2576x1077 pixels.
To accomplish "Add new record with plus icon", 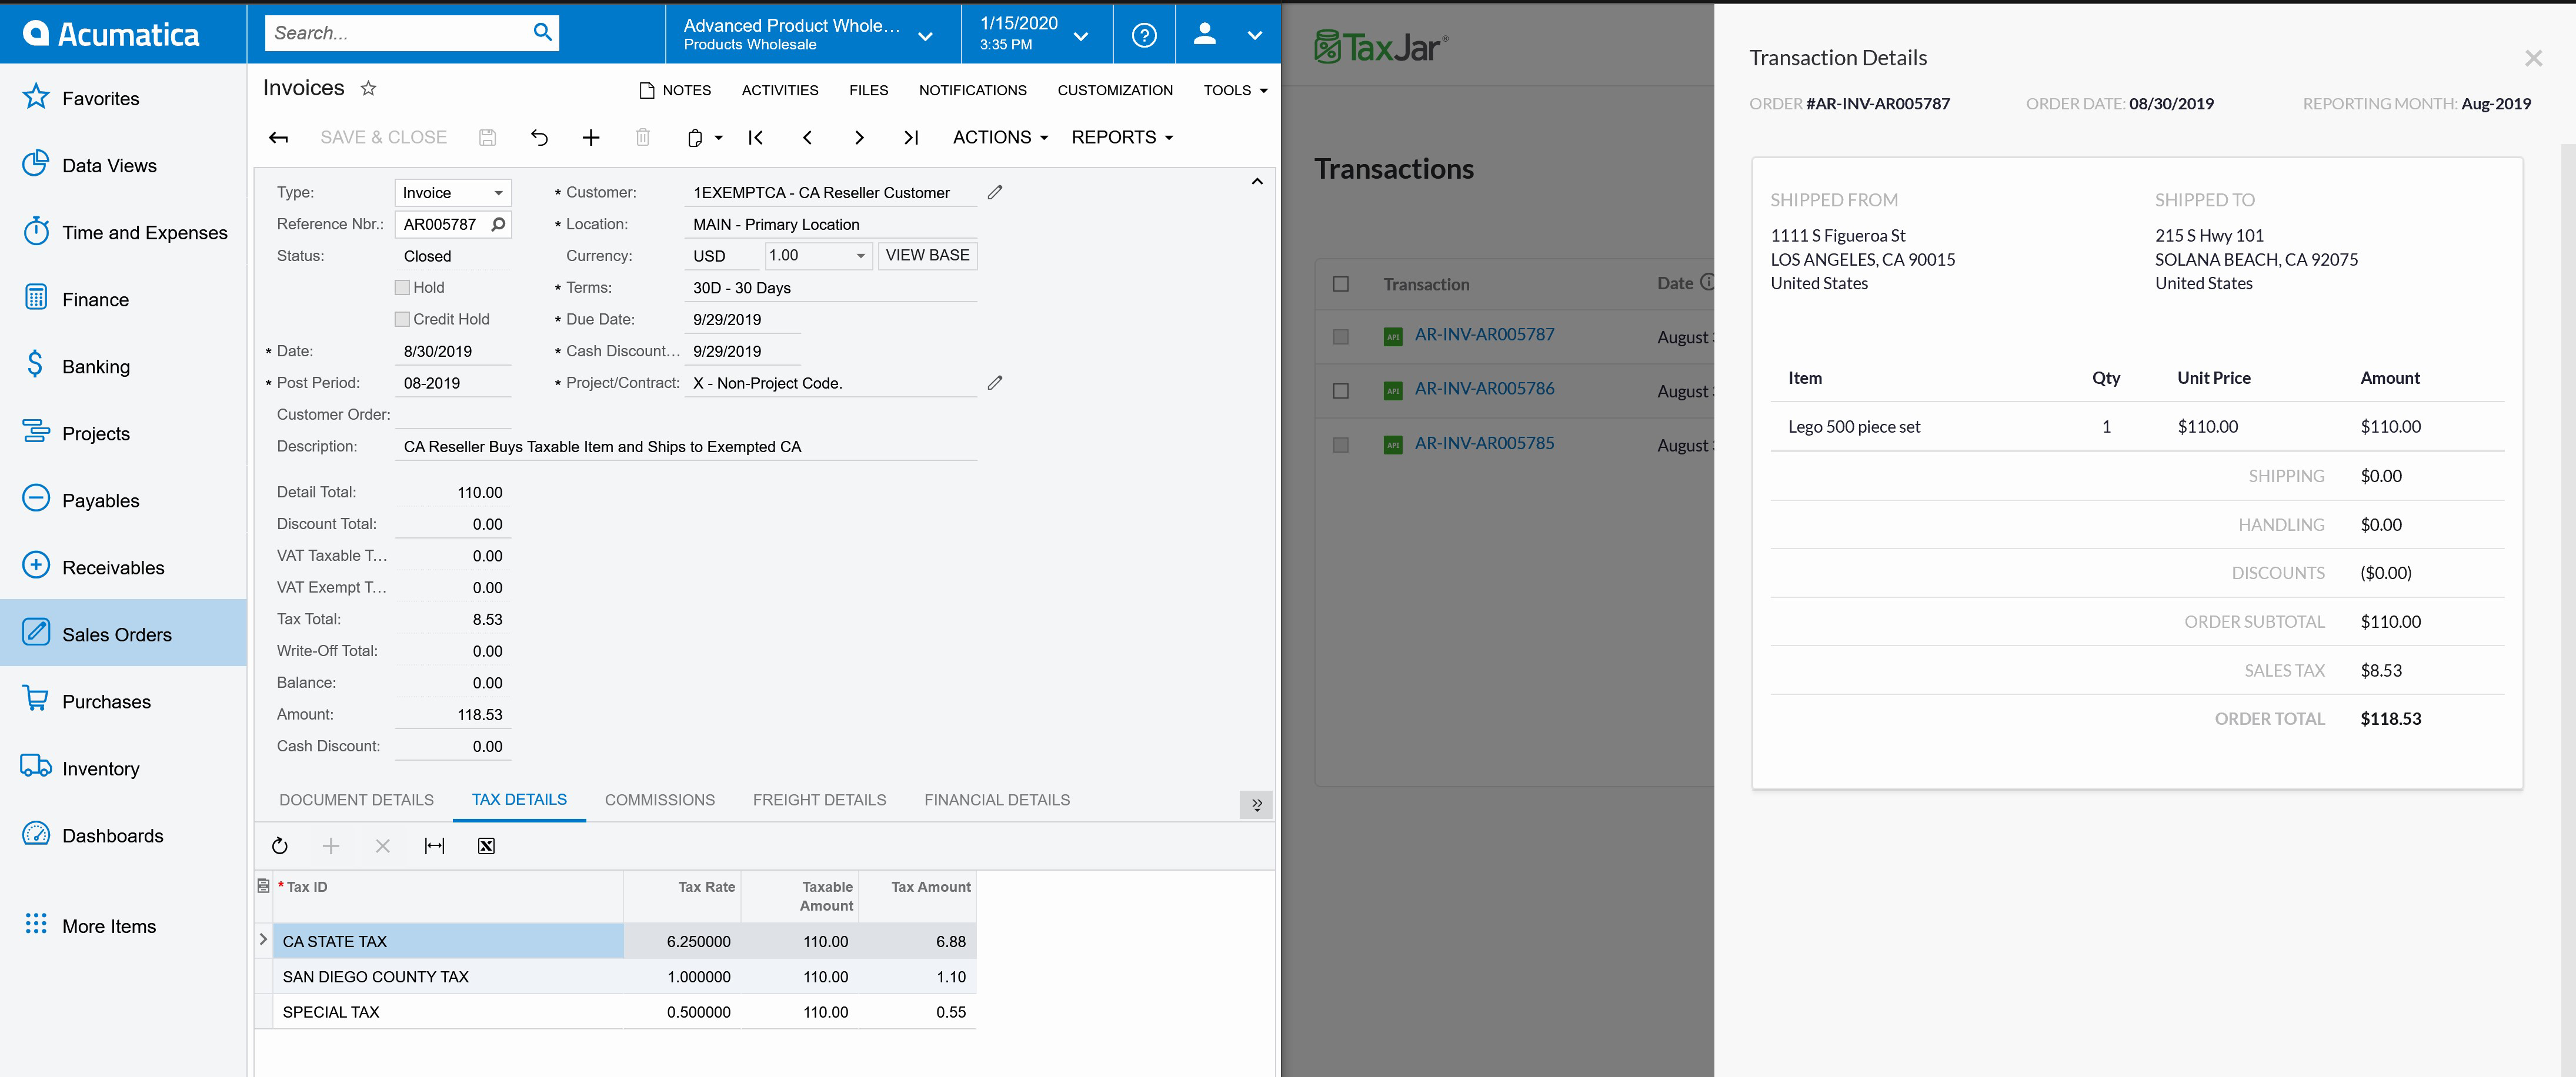I will coord(591,138).
